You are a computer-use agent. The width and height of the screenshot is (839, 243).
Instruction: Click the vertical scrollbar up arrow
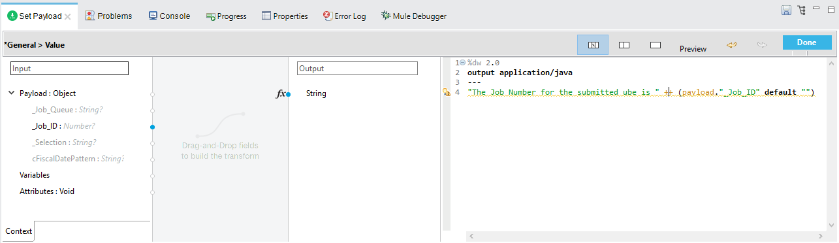click(x=831, y=63)
